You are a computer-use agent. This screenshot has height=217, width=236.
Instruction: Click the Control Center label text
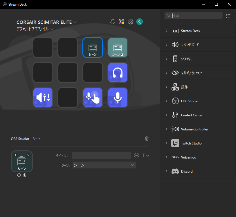click(x=192, y=115)
